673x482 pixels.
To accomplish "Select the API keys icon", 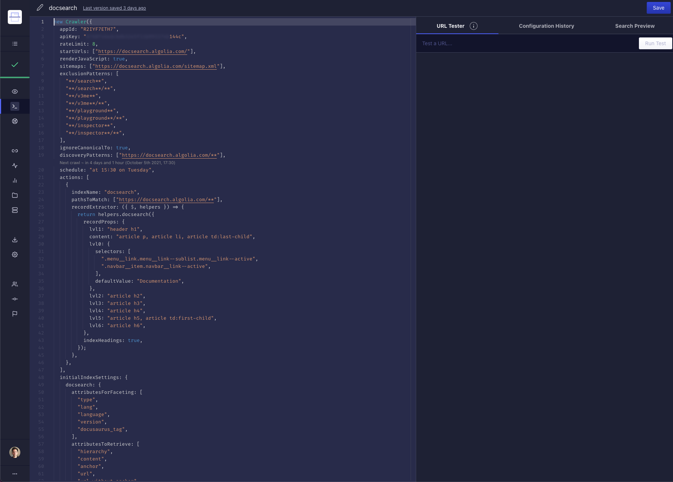I will pyautogui.click(x=15, y=299).
